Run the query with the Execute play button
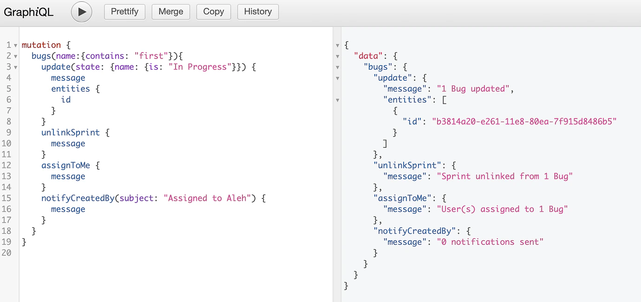The height and width of the screenshot is (302, 641). [x=82, y=12]
